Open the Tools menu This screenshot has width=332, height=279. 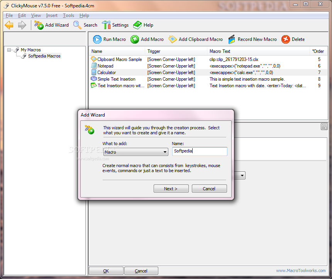(x=68, y=15)
